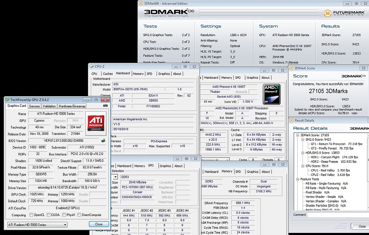
Task: Open the Caches tab in CPU-Z
Action: (108, 74)
